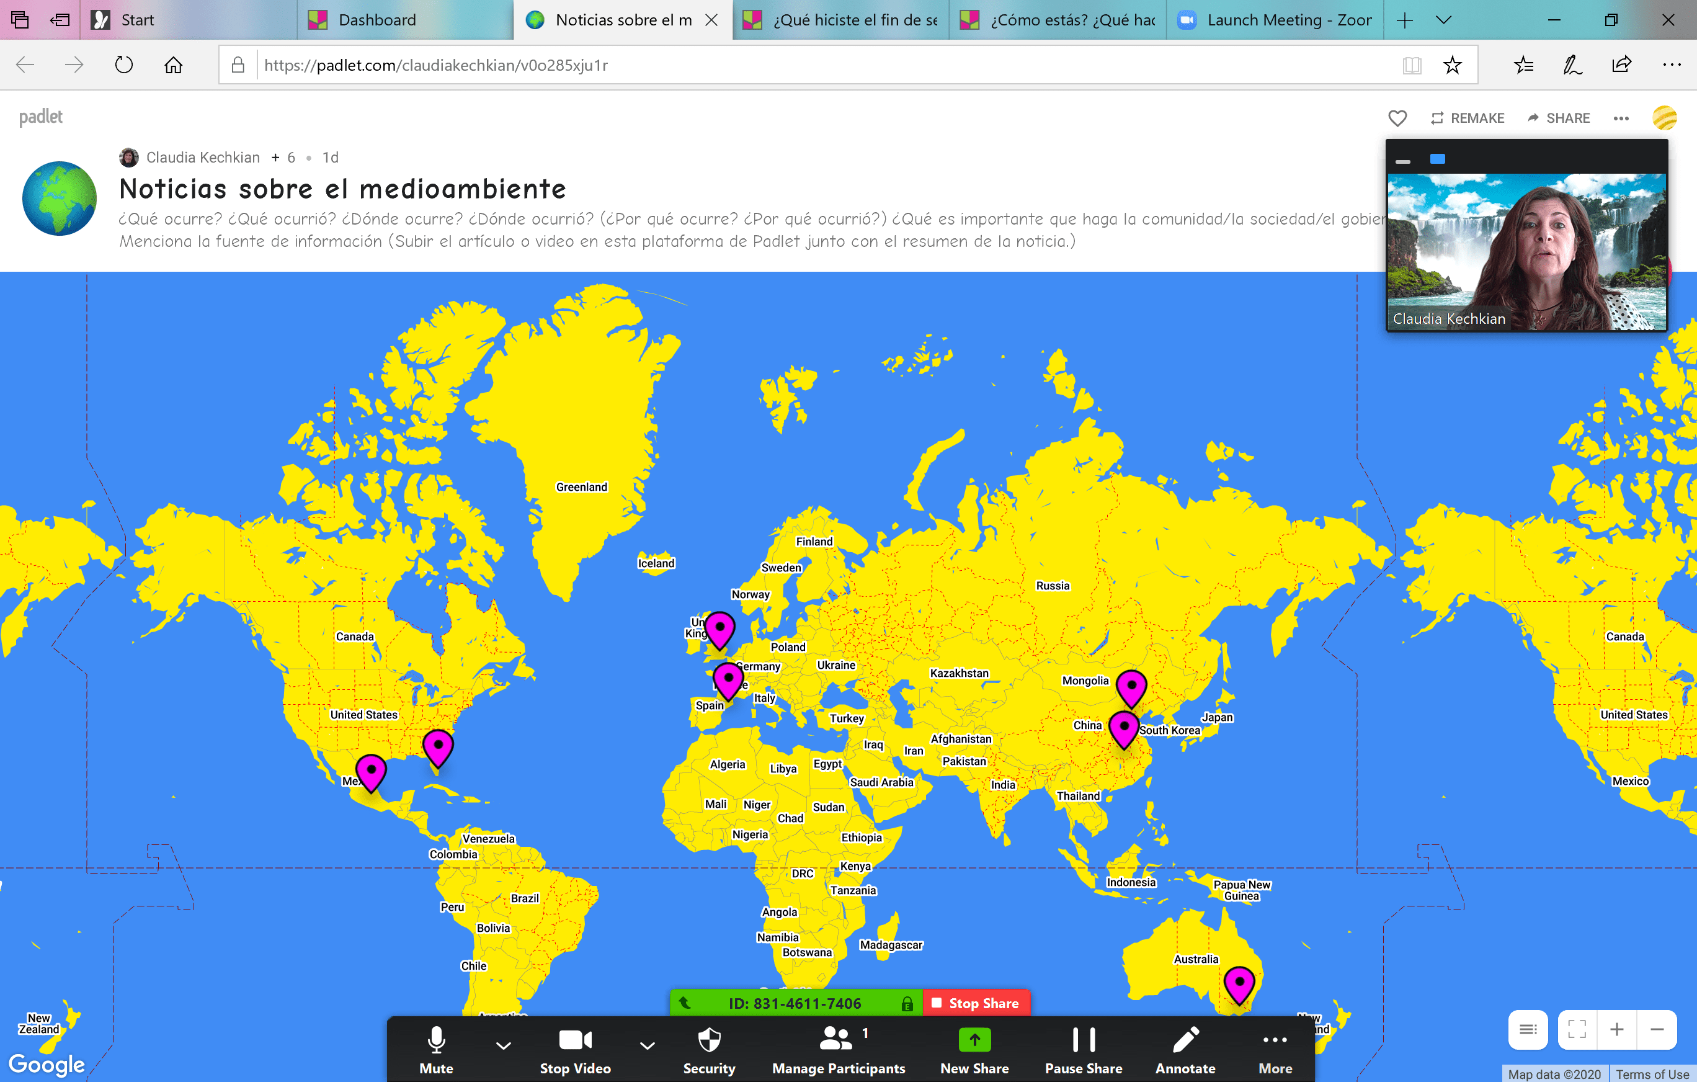Switch to the Dashboard browser tab

377,20
